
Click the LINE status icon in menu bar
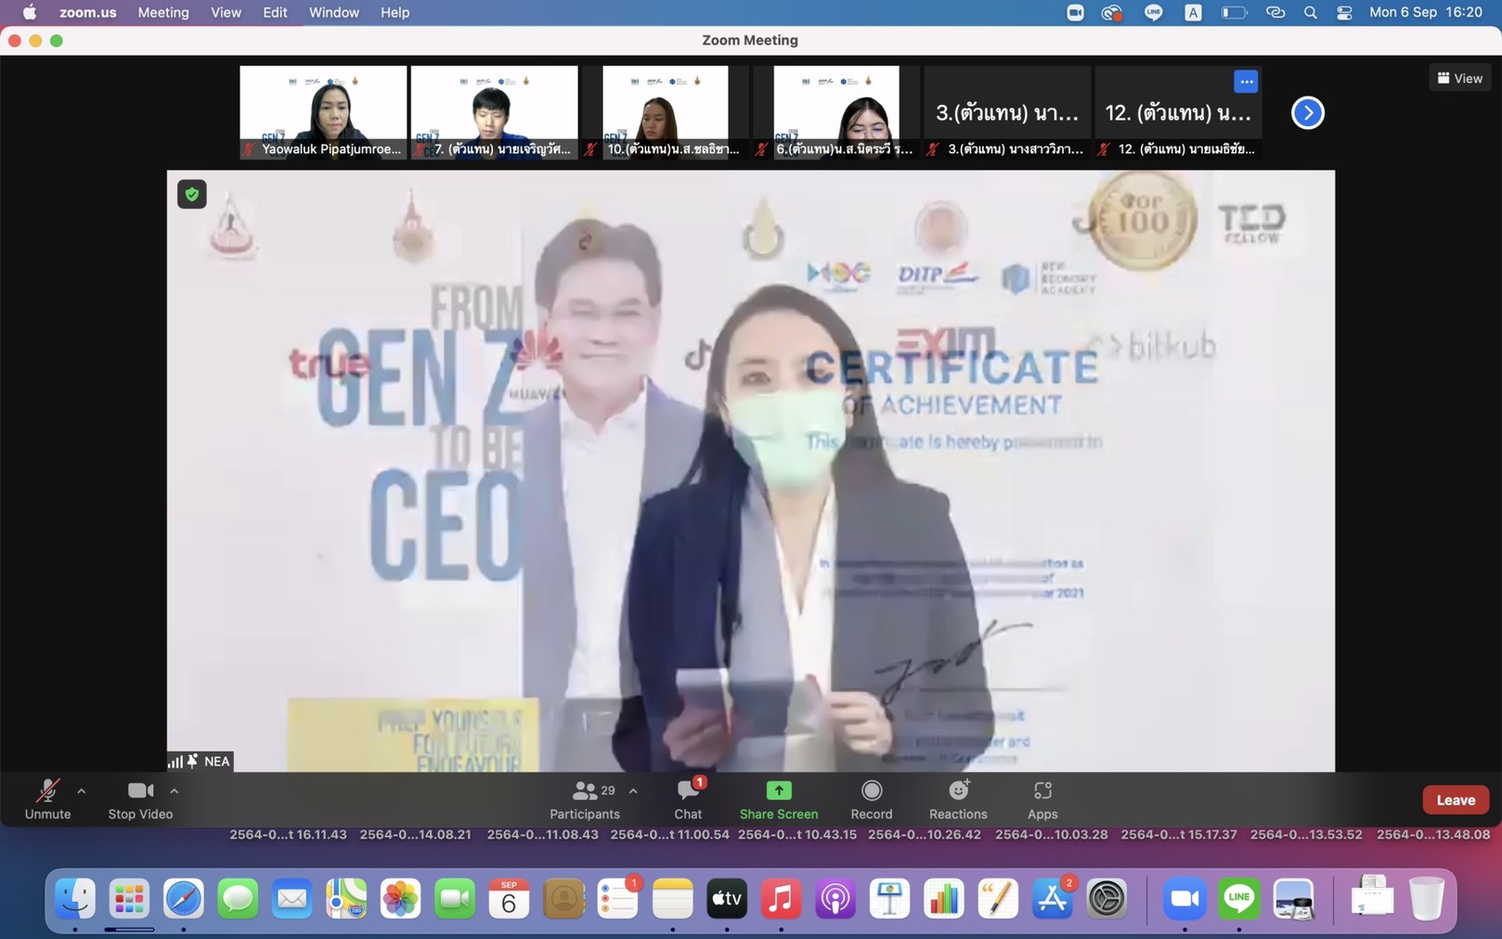point(1153,12)
